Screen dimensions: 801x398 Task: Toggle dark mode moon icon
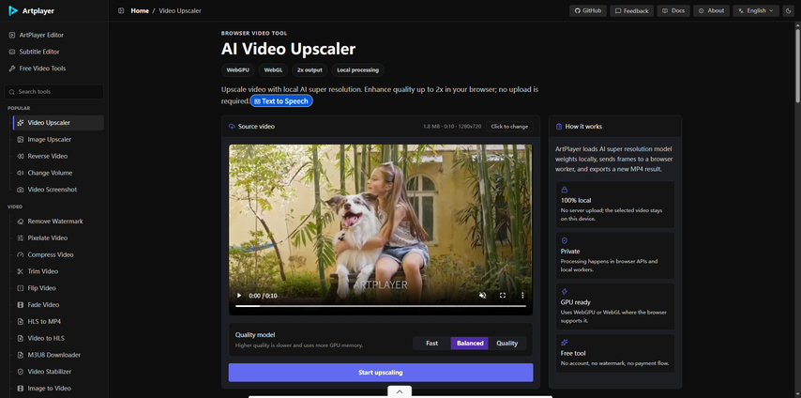[x=788, y=10]
